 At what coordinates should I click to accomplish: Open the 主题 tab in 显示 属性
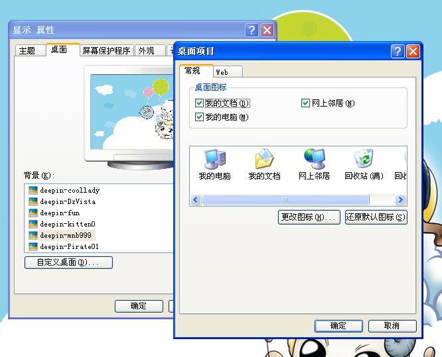click(x=30, y=50)
